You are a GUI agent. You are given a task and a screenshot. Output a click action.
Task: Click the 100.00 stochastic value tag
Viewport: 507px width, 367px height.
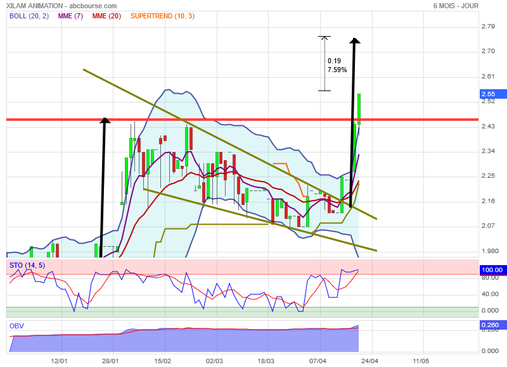tap(492, 270)
